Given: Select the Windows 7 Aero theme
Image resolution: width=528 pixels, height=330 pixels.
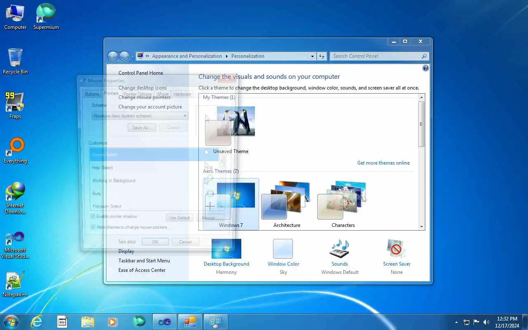Looking at the screenshot, I should pos(231,204).
